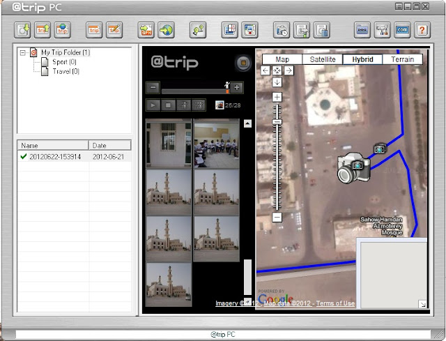Viewport: 446px width, 341px height.
Task: Open the Terms of Use link
Action: coord(335,303)
